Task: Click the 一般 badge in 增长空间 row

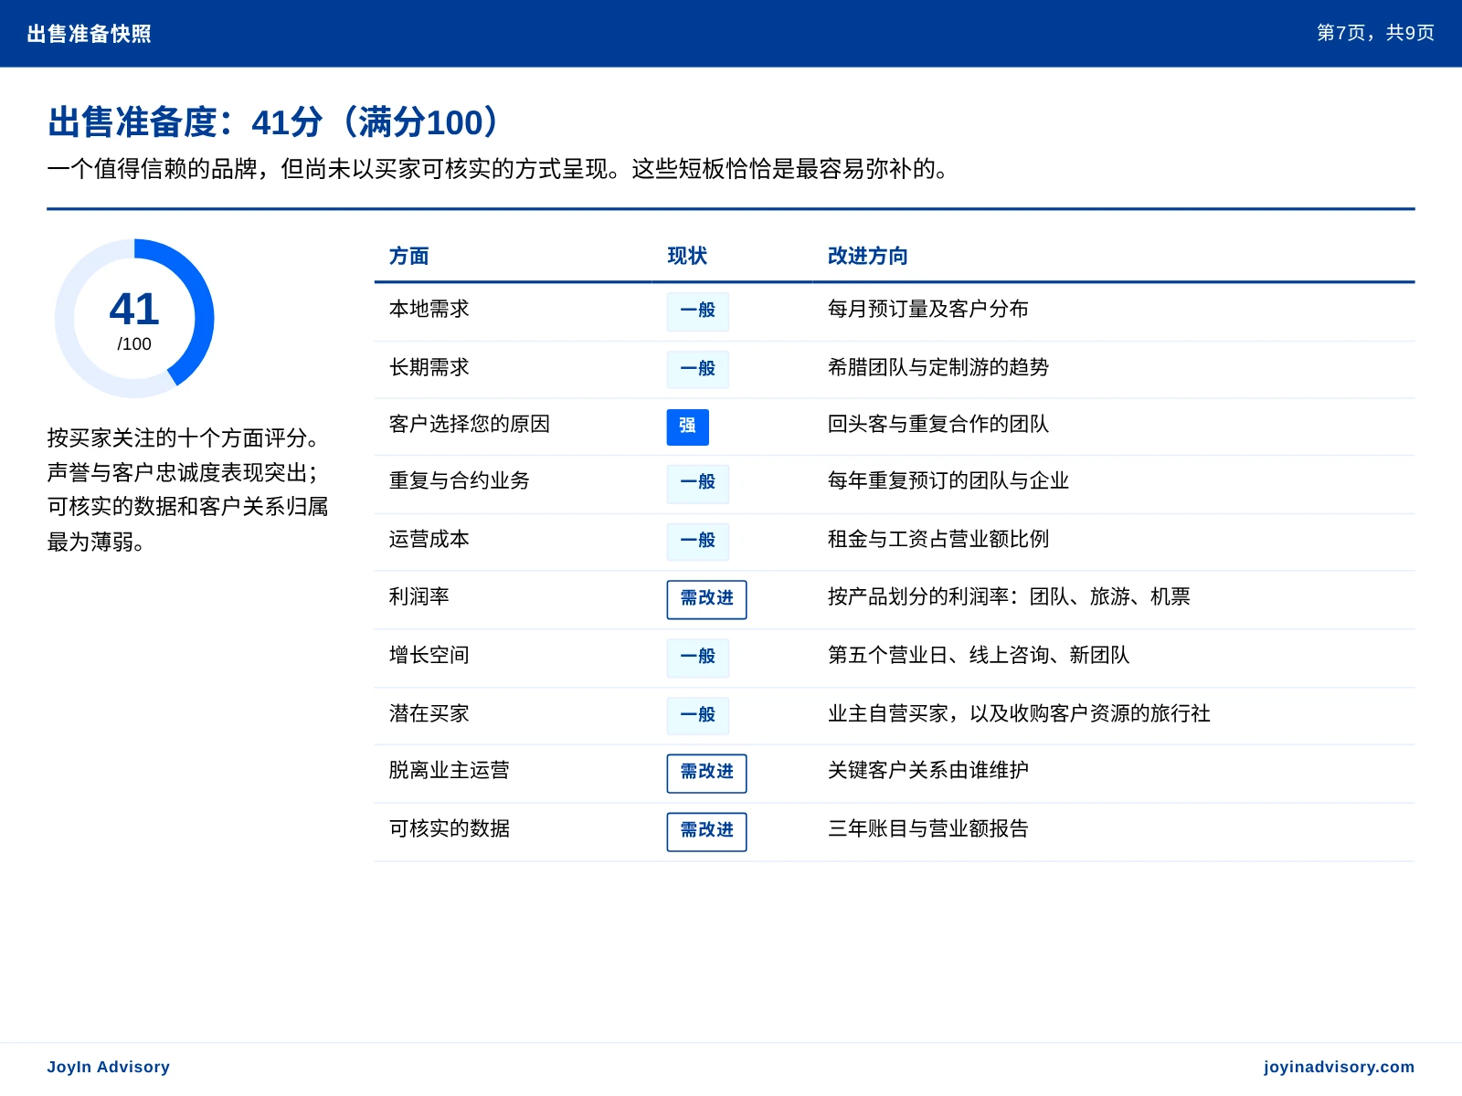Action: click(x=697, y=658)
